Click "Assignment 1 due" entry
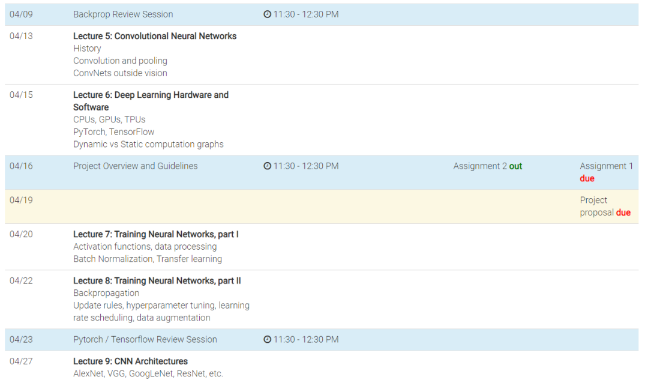648x383 pixels. coord(606,172)
